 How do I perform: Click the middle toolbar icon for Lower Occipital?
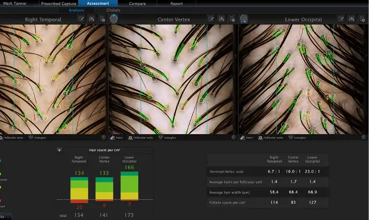[351, 19]
